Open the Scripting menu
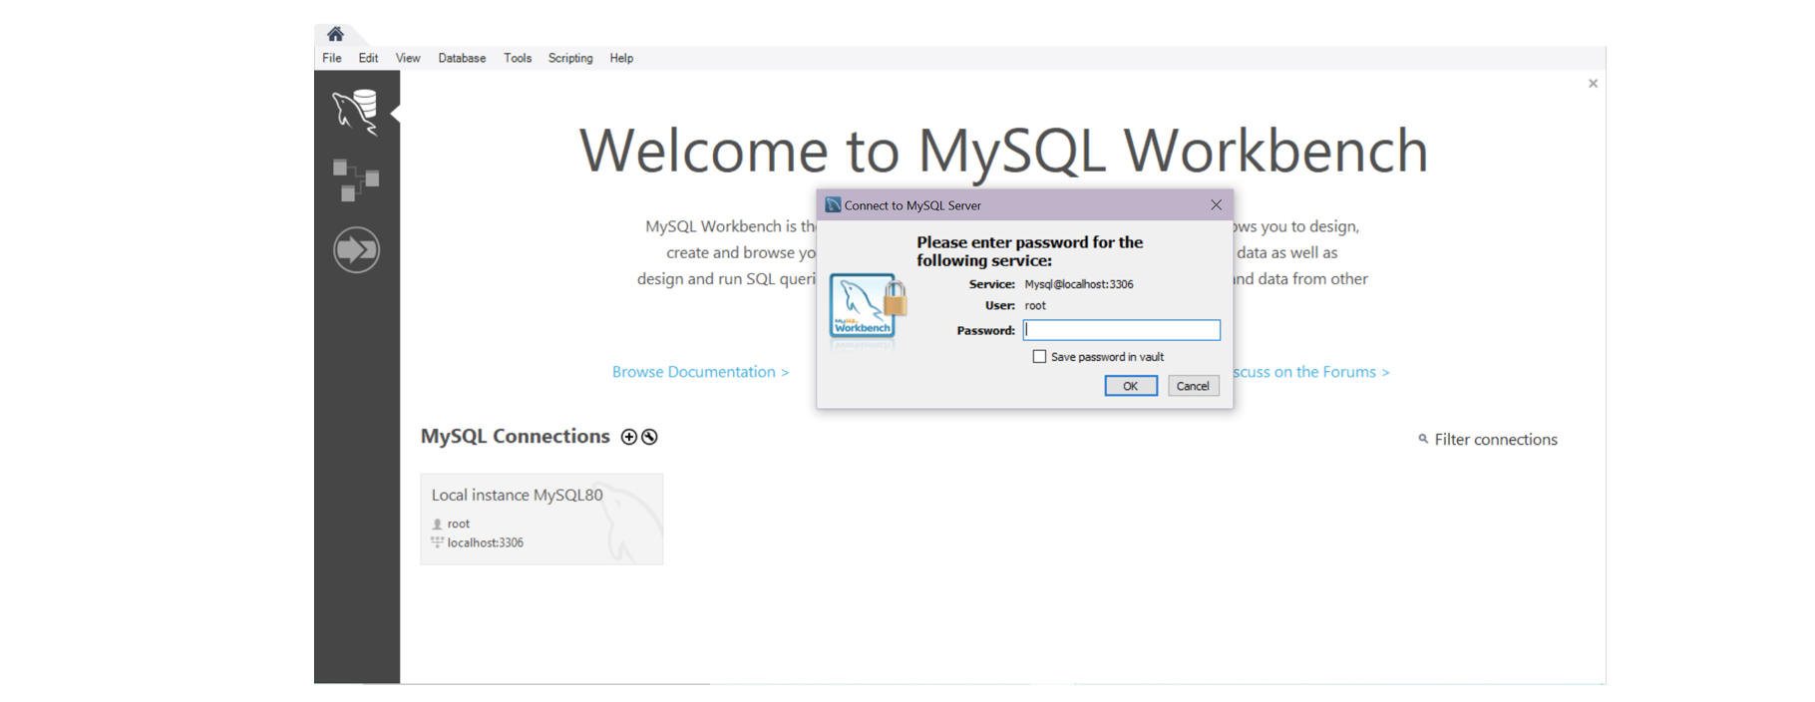 click(x=570, y=58)
